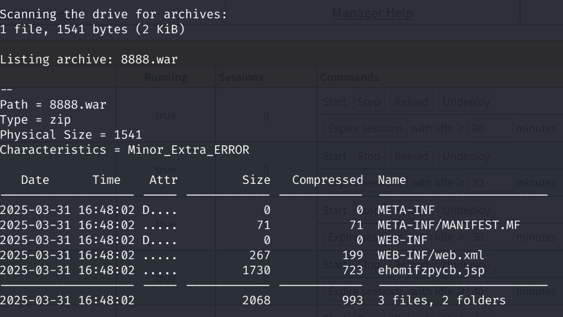563x317 pixels.
Task: Select the 'Physical Size = 1541' line
Action: [x=71, y=135]
